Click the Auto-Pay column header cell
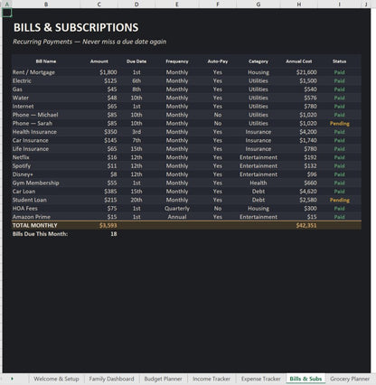This screenshot has height=385, width=376. point(218,61)
